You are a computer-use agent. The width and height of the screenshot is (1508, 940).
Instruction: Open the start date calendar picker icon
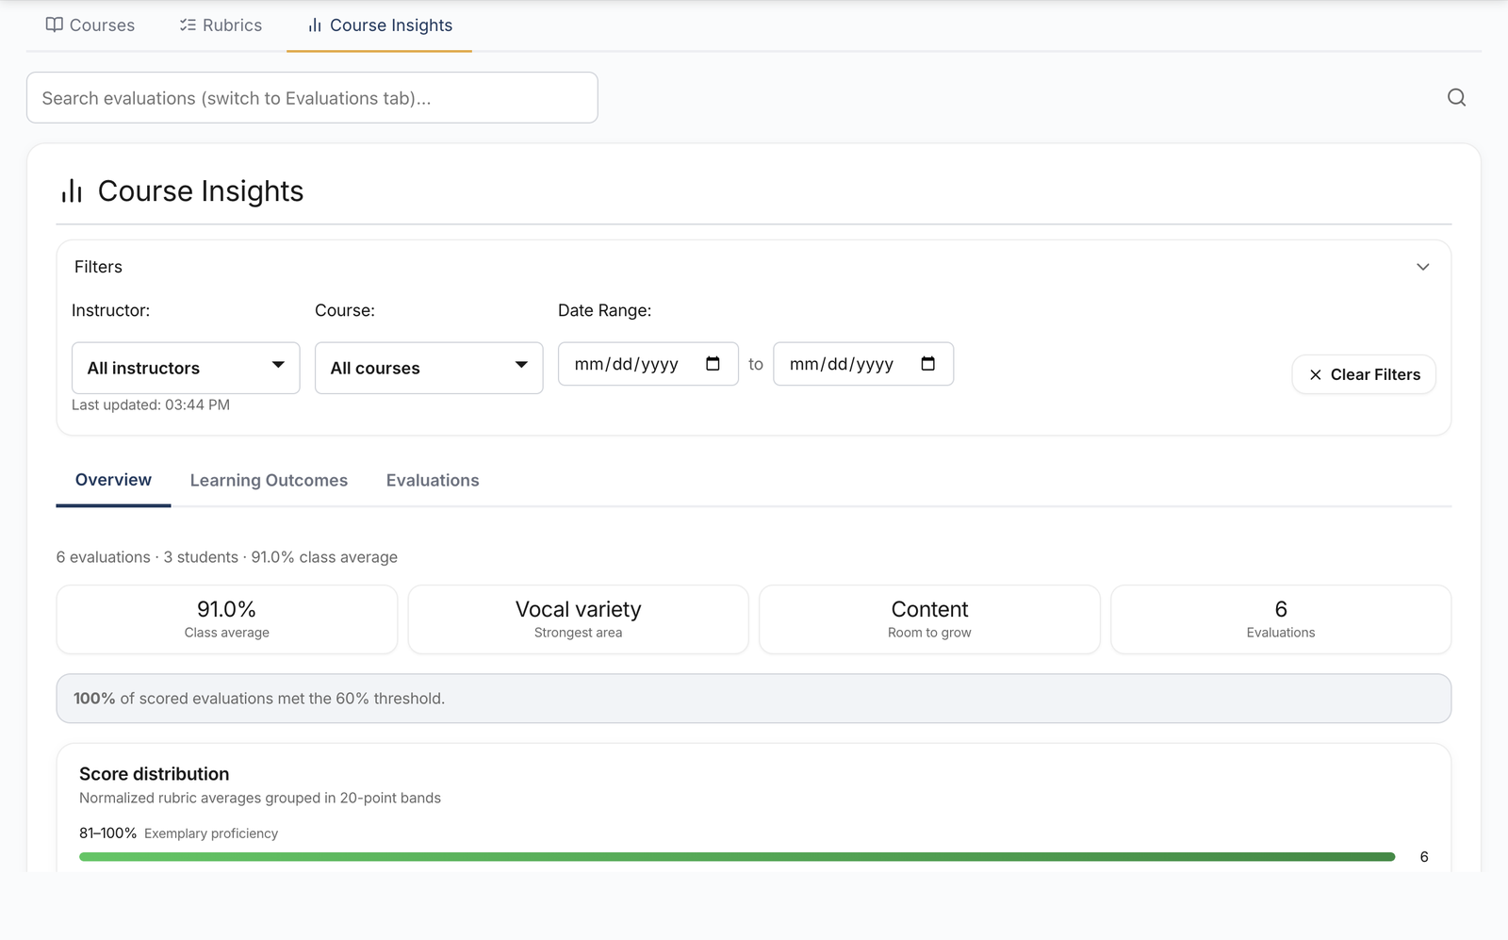coord(713,364)
